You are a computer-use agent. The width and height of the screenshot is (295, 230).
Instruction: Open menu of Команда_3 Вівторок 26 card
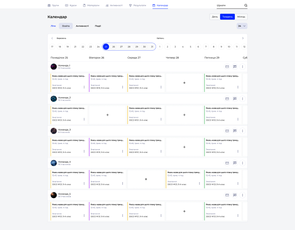tap(122, 151)
